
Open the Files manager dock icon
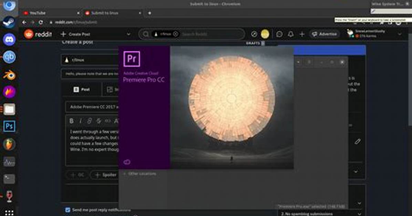9,109
